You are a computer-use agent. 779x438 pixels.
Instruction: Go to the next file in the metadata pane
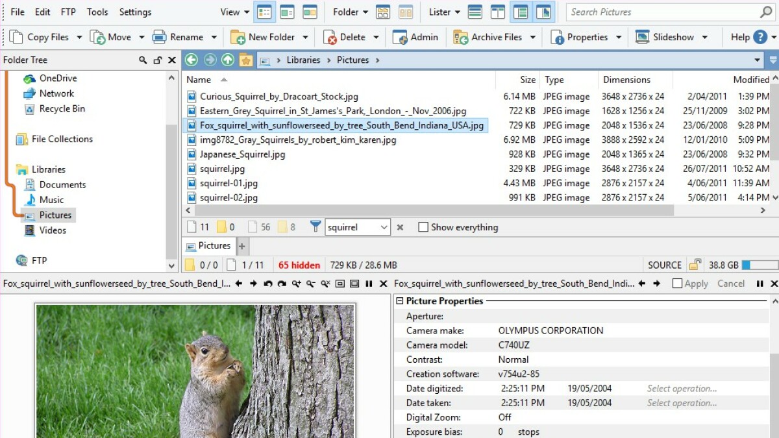(657, 284)
